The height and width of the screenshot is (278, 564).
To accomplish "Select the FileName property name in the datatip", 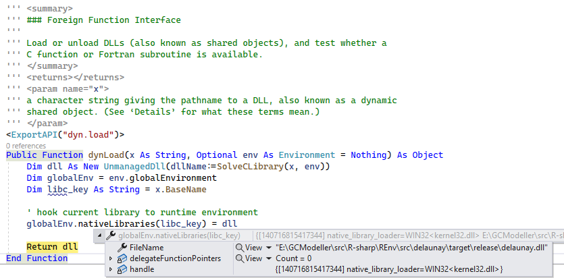I will (147, 248).
